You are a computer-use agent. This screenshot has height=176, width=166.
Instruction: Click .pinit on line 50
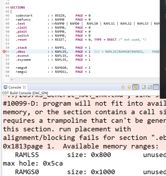tap(21, 32)
